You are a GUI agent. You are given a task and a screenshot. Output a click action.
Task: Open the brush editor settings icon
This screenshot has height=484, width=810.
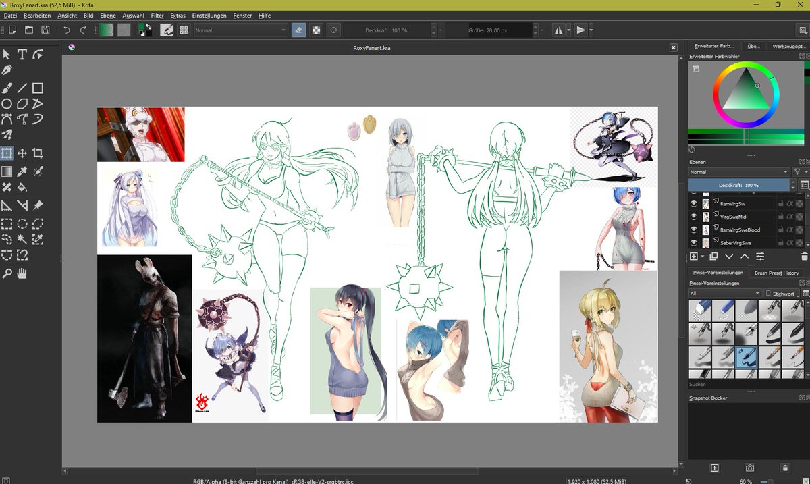166,30
